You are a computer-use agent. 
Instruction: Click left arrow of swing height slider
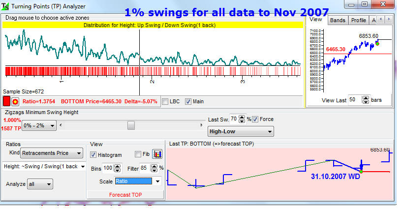click(x=61, y=125)
